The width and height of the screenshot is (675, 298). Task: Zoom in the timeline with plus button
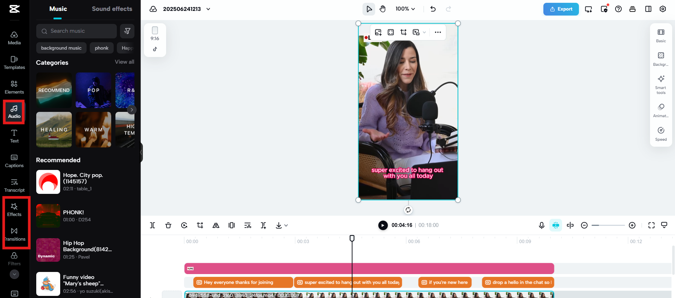click(x=632, y=225)
